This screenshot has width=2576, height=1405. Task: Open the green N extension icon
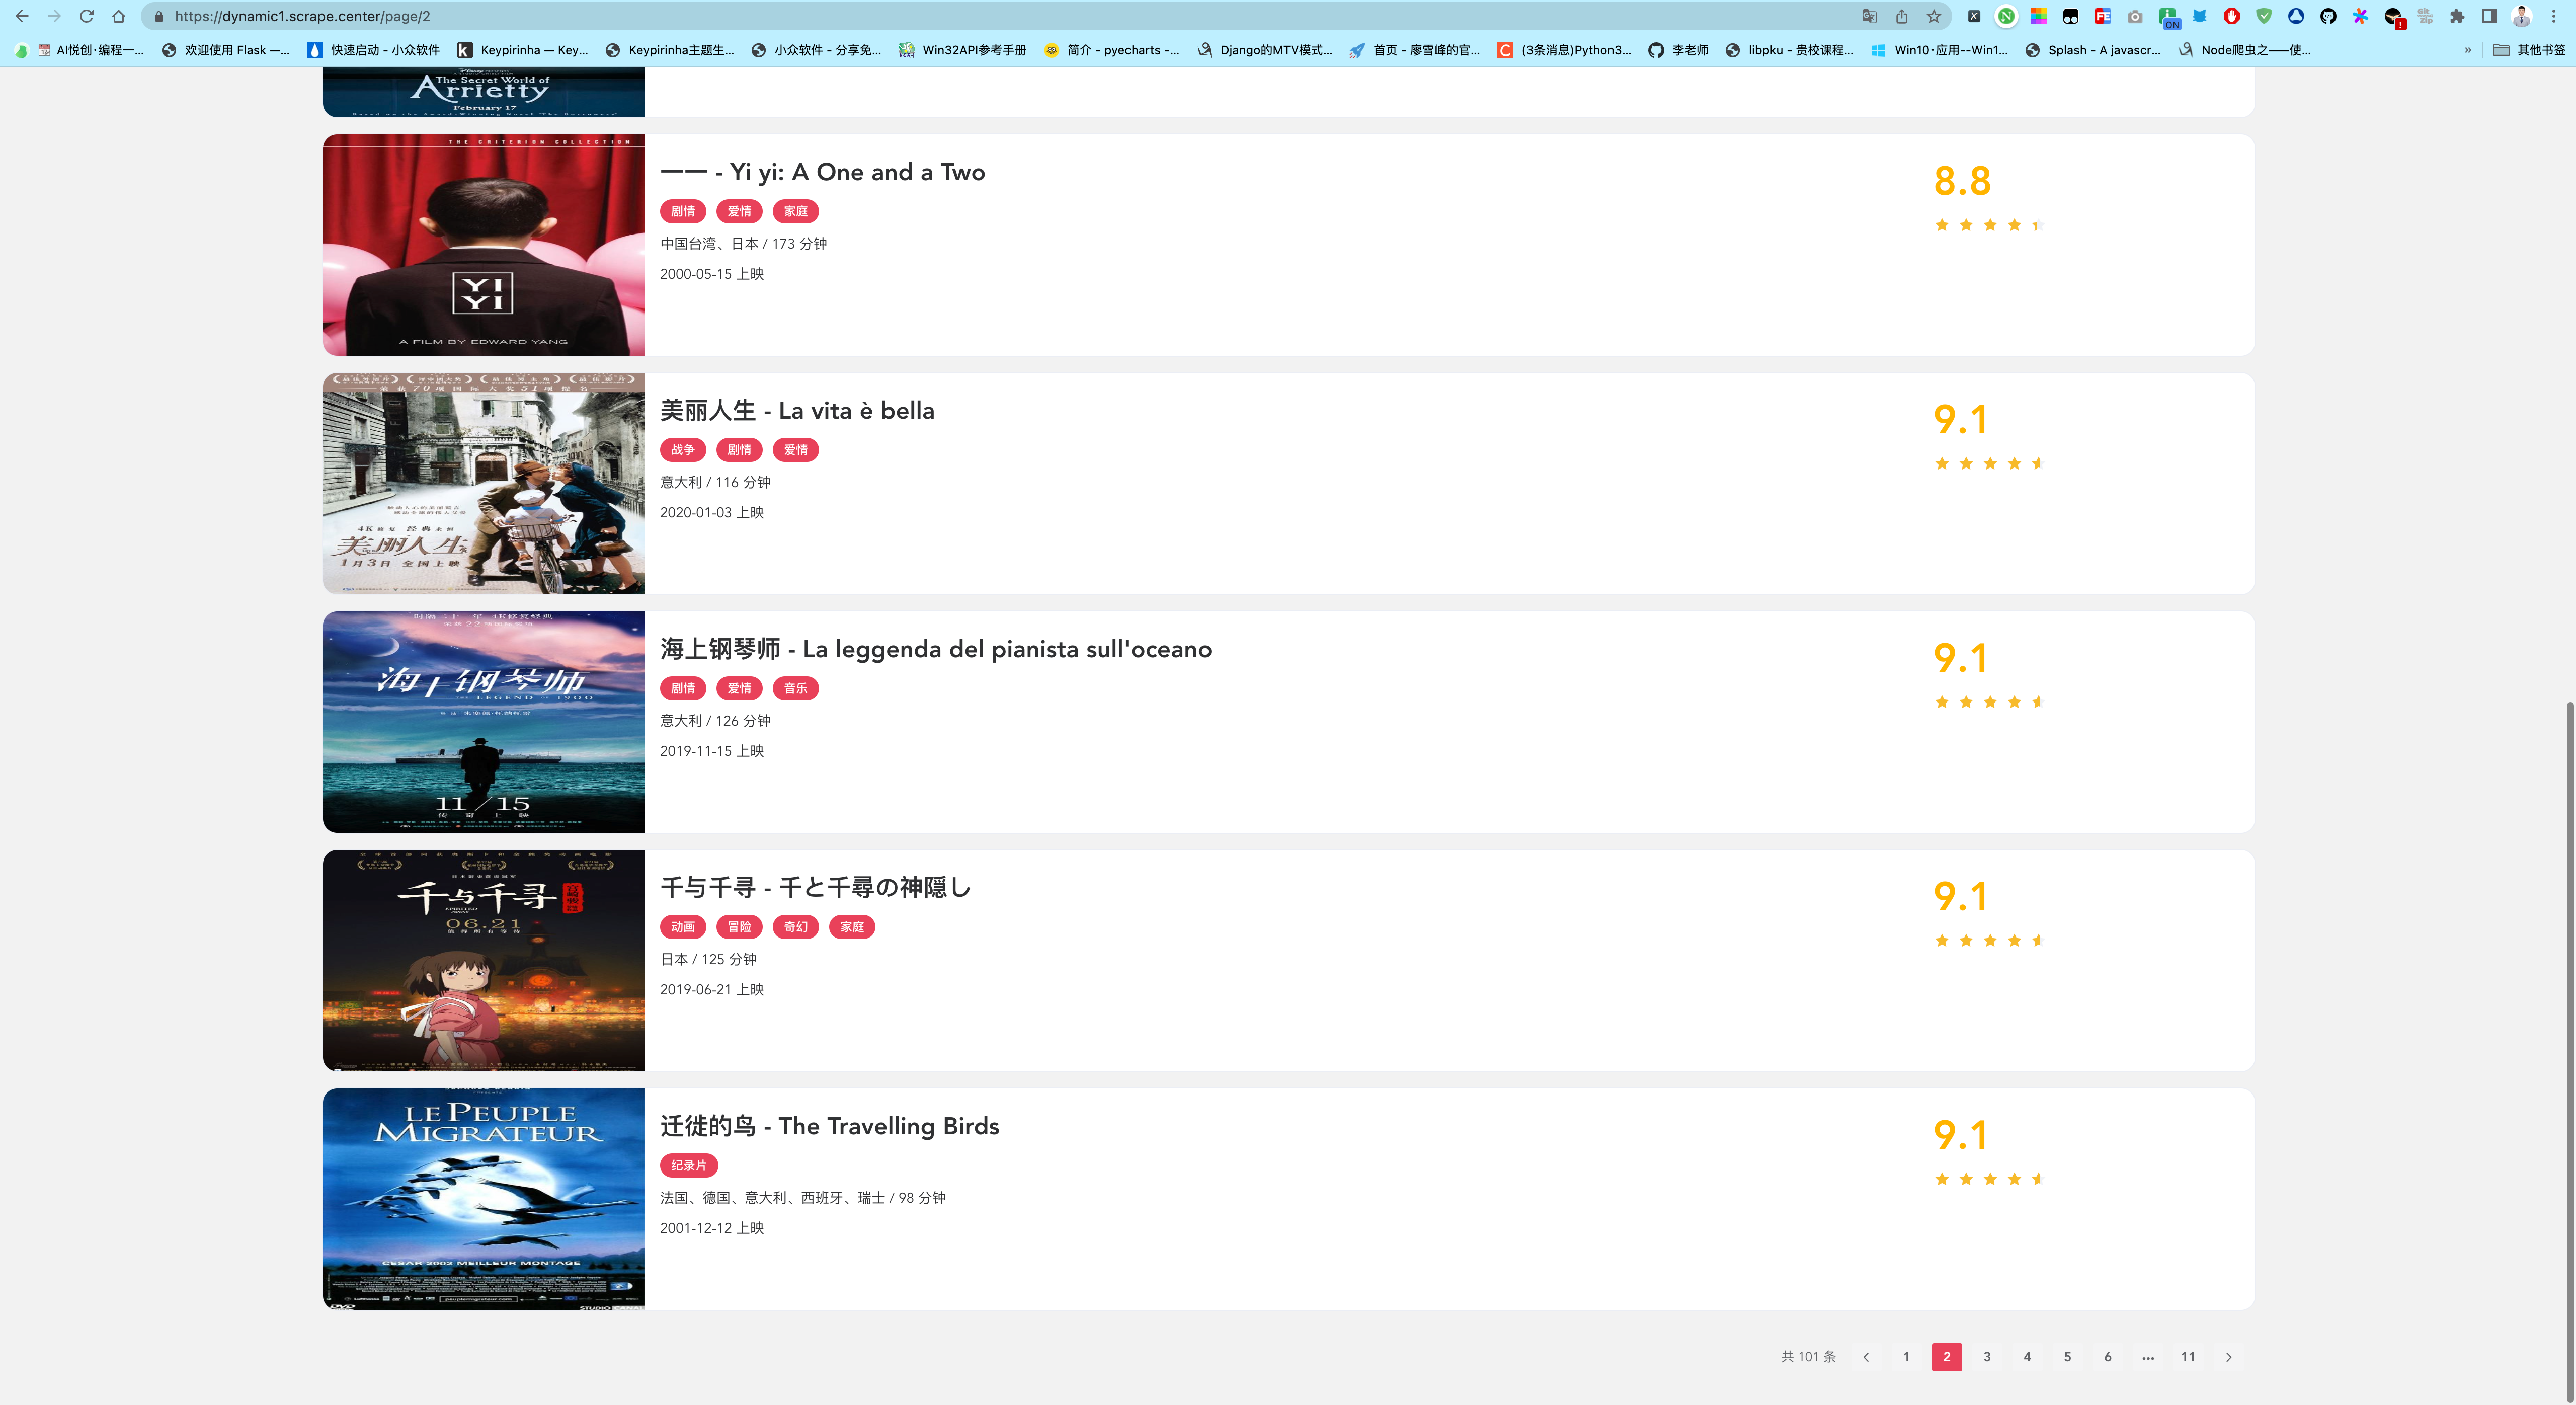[2006, 16]
